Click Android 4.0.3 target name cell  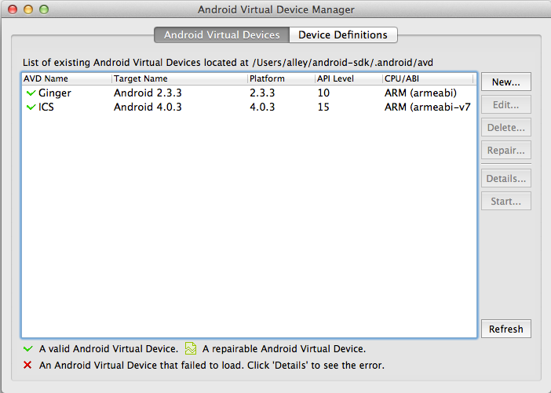(148, 107)
